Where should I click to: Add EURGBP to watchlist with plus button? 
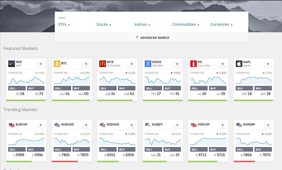click(268, 125)
